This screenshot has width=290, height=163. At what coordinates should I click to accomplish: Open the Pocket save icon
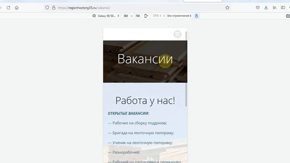pos(258,8)
